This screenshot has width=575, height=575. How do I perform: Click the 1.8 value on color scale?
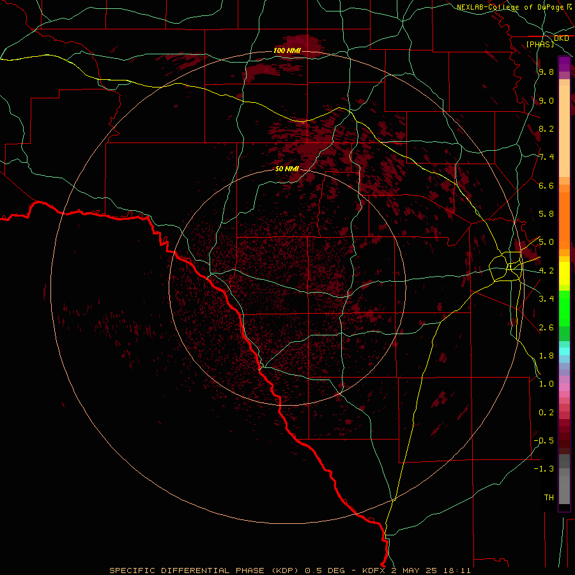[546, 356]
